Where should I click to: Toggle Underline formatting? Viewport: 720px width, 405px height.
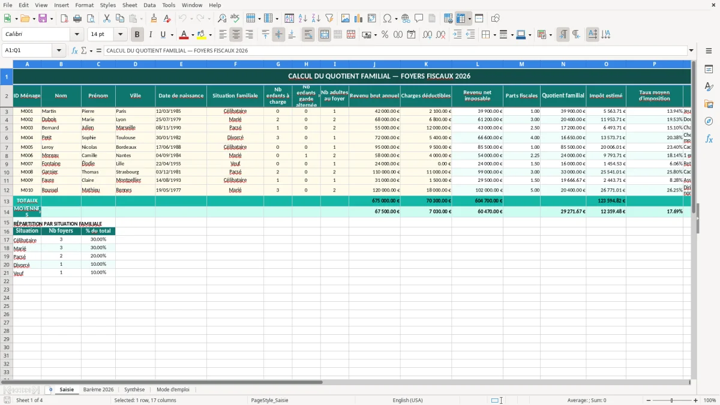(x=163, y=35)
